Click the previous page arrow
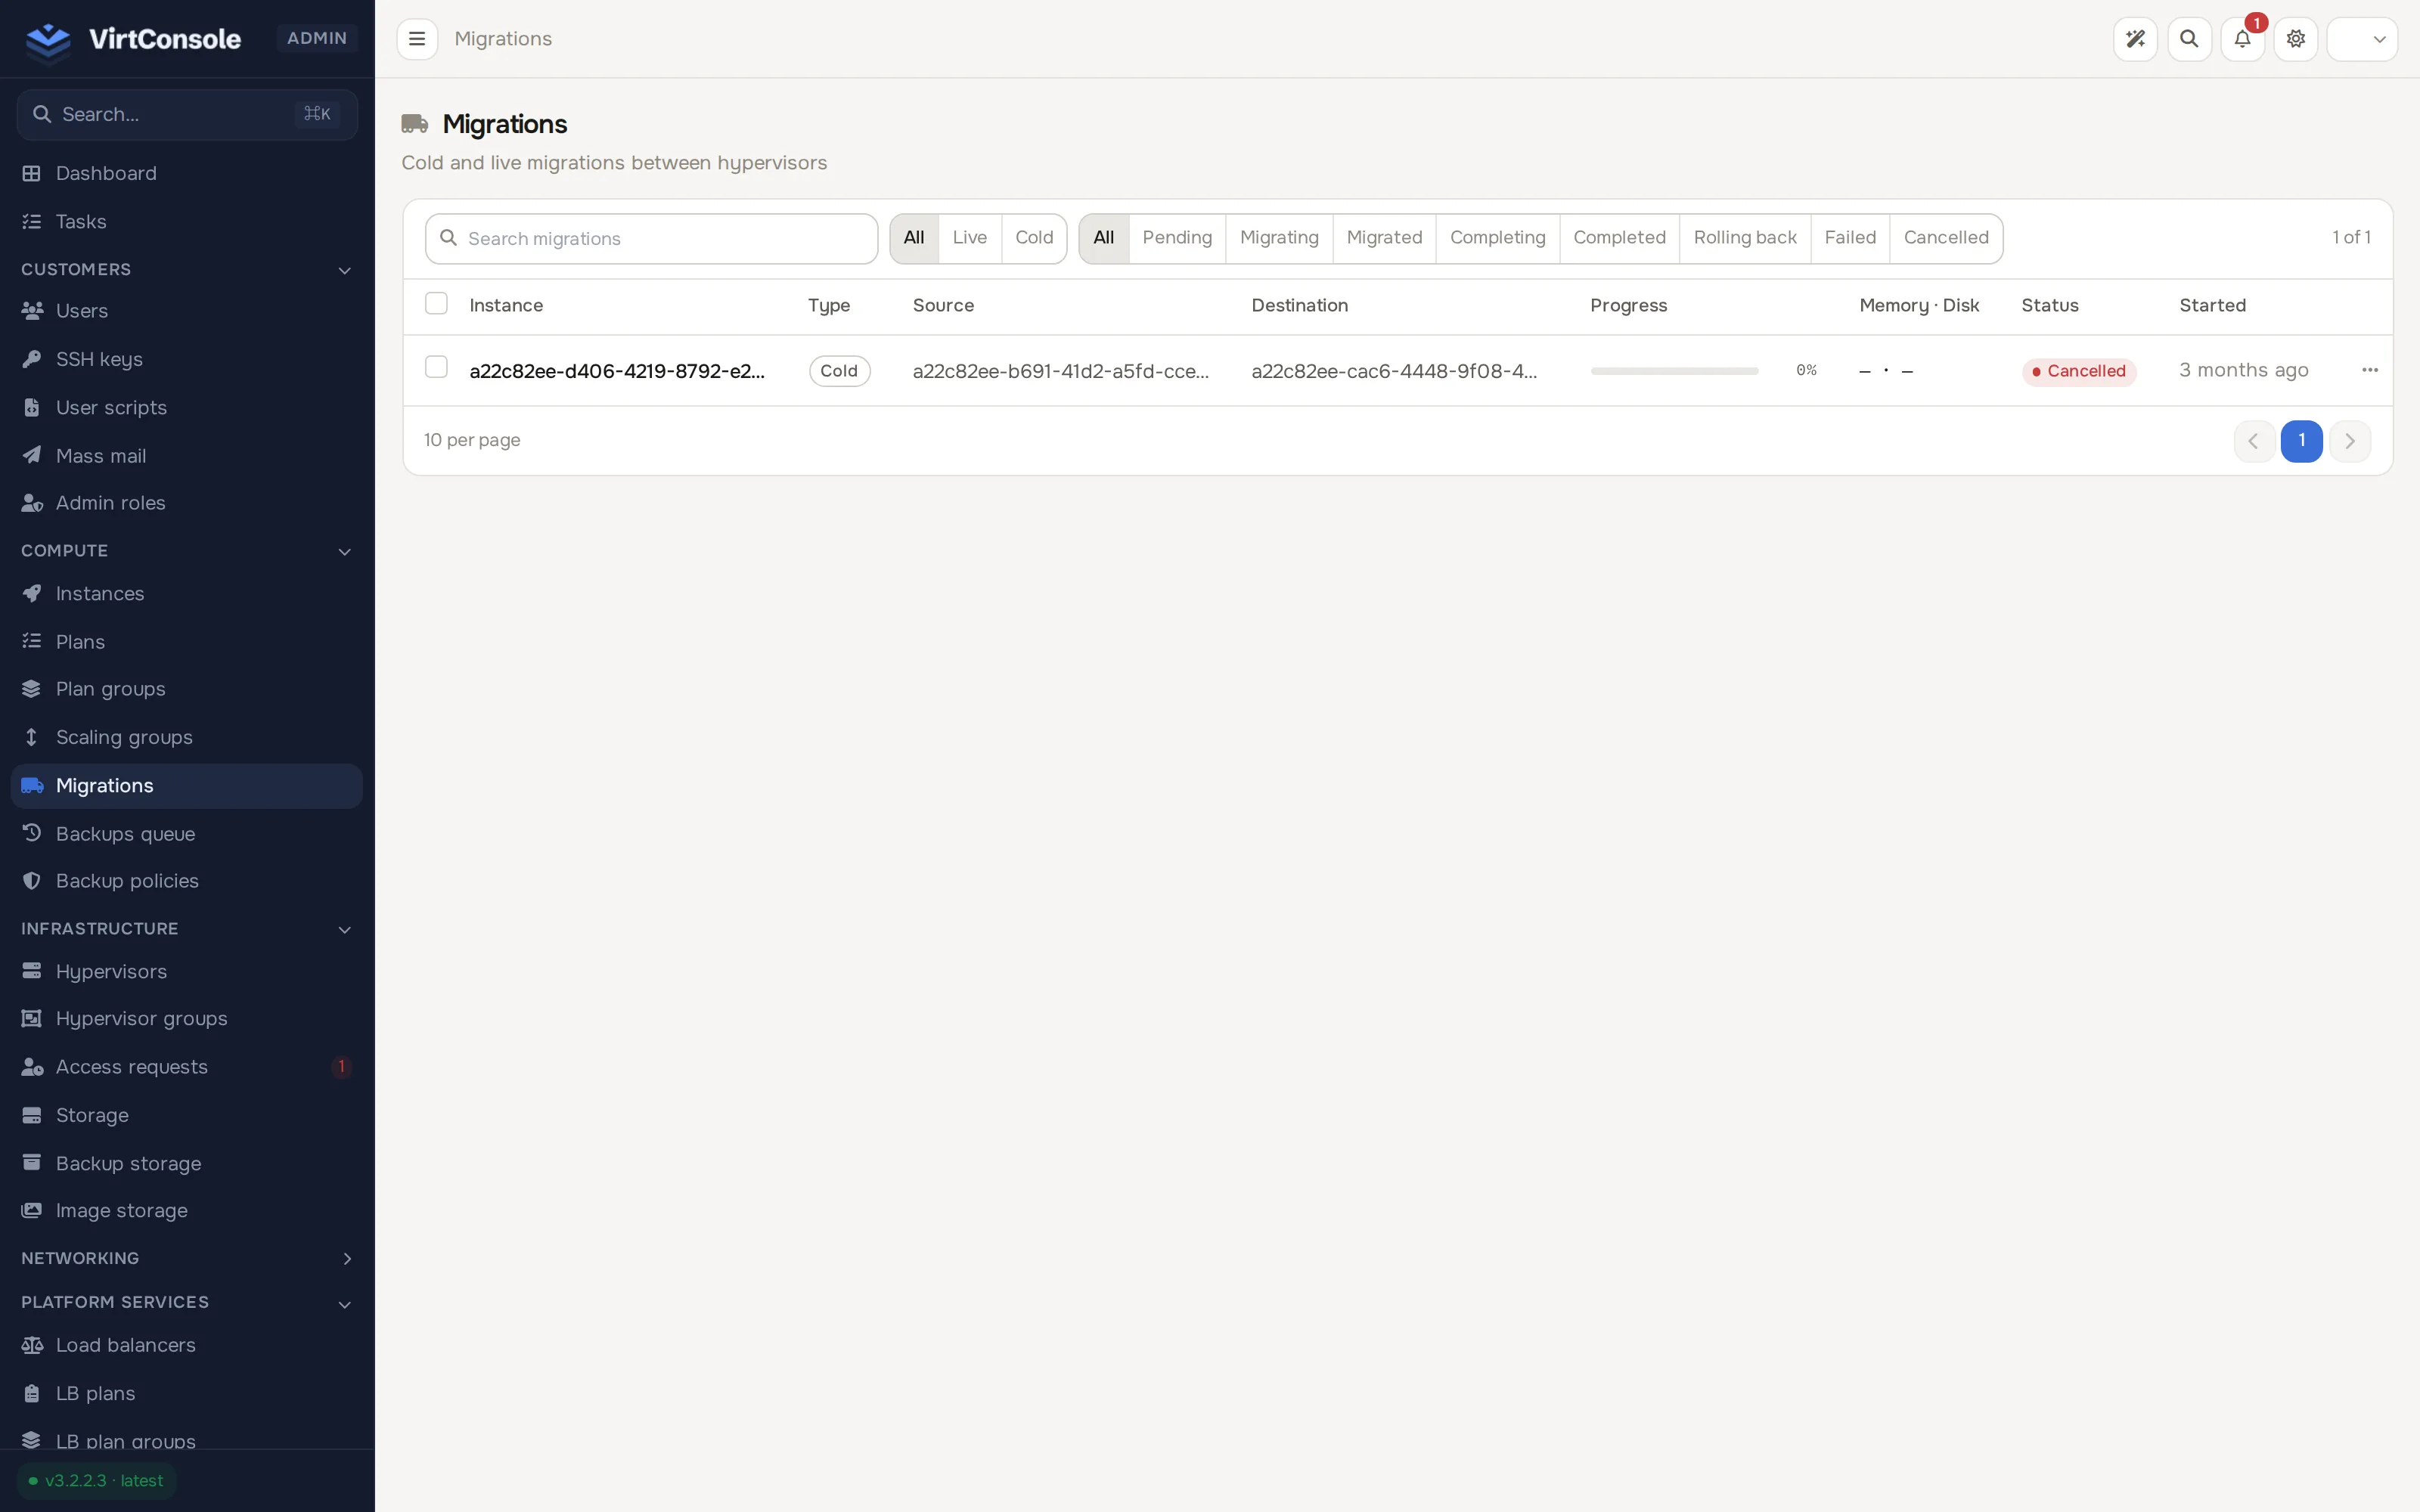The width and height of the screenshot is (2420, 1512). (x=2254, y=441)
